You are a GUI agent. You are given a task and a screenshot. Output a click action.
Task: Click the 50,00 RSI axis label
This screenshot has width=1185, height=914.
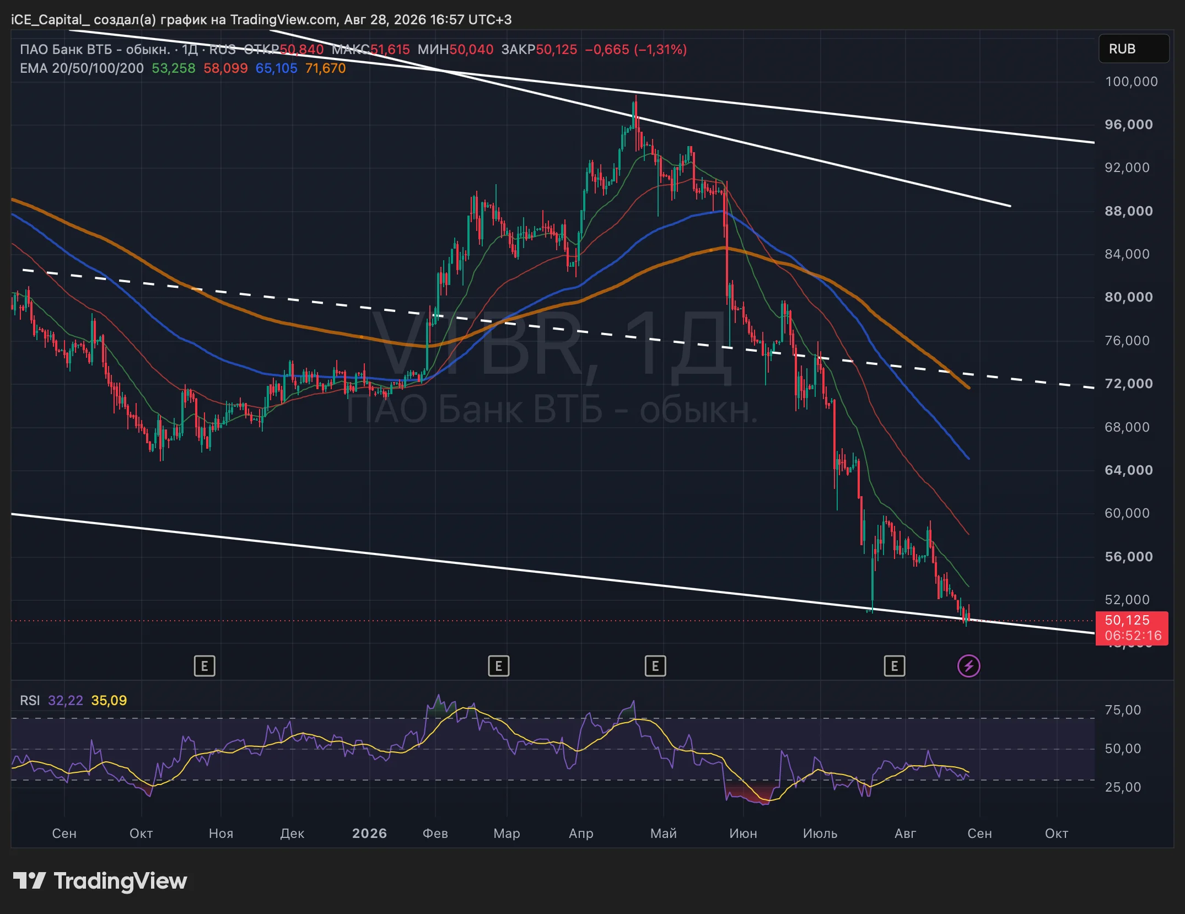click(1123, 749)
